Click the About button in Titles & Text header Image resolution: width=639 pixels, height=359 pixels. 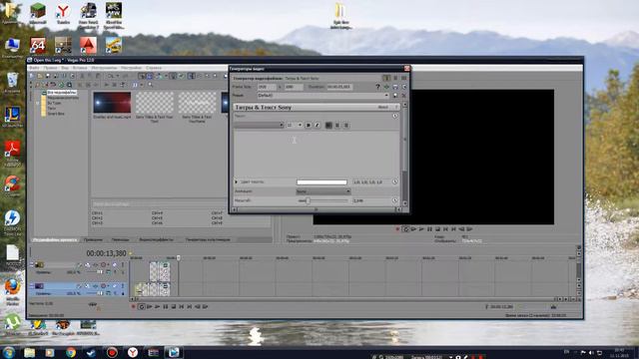pyautogui.click(x=383, y=107)
